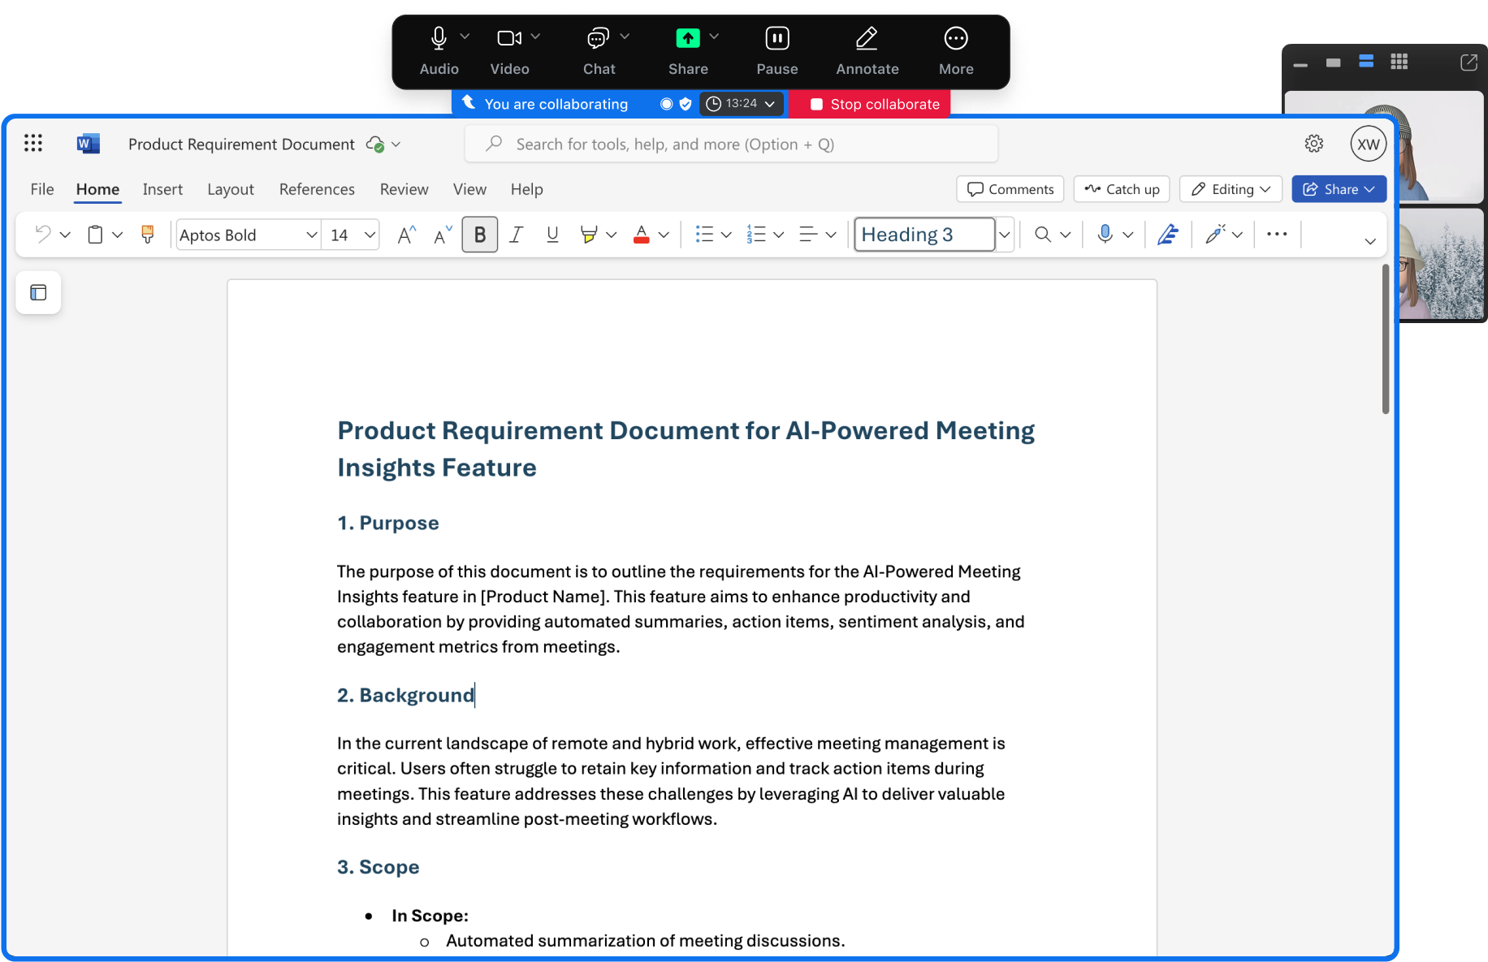Click the search for tools input field

(731, 144)
